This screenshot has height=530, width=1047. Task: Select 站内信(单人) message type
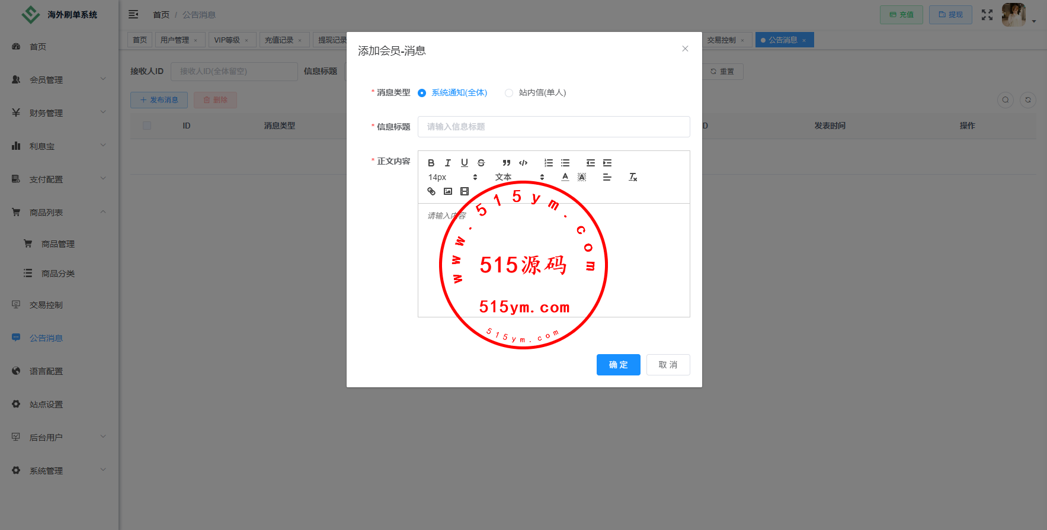(509, 93)
